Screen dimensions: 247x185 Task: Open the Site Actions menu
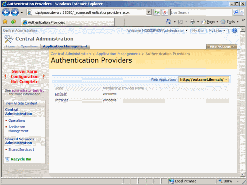click(x=222, y=46)
